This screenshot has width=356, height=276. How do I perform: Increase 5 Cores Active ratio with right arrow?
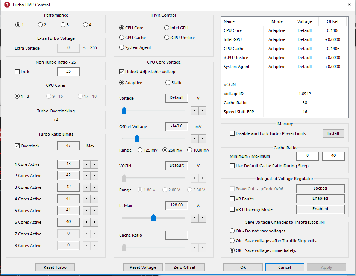(94, 211)
